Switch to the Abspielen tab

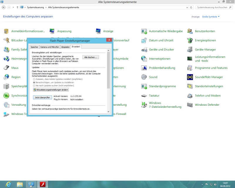tap(65, 47)
